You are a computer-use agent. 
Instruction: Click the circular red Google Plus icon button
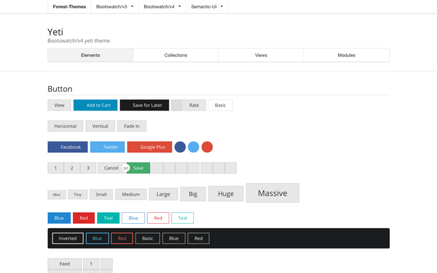tap(207, 147)
